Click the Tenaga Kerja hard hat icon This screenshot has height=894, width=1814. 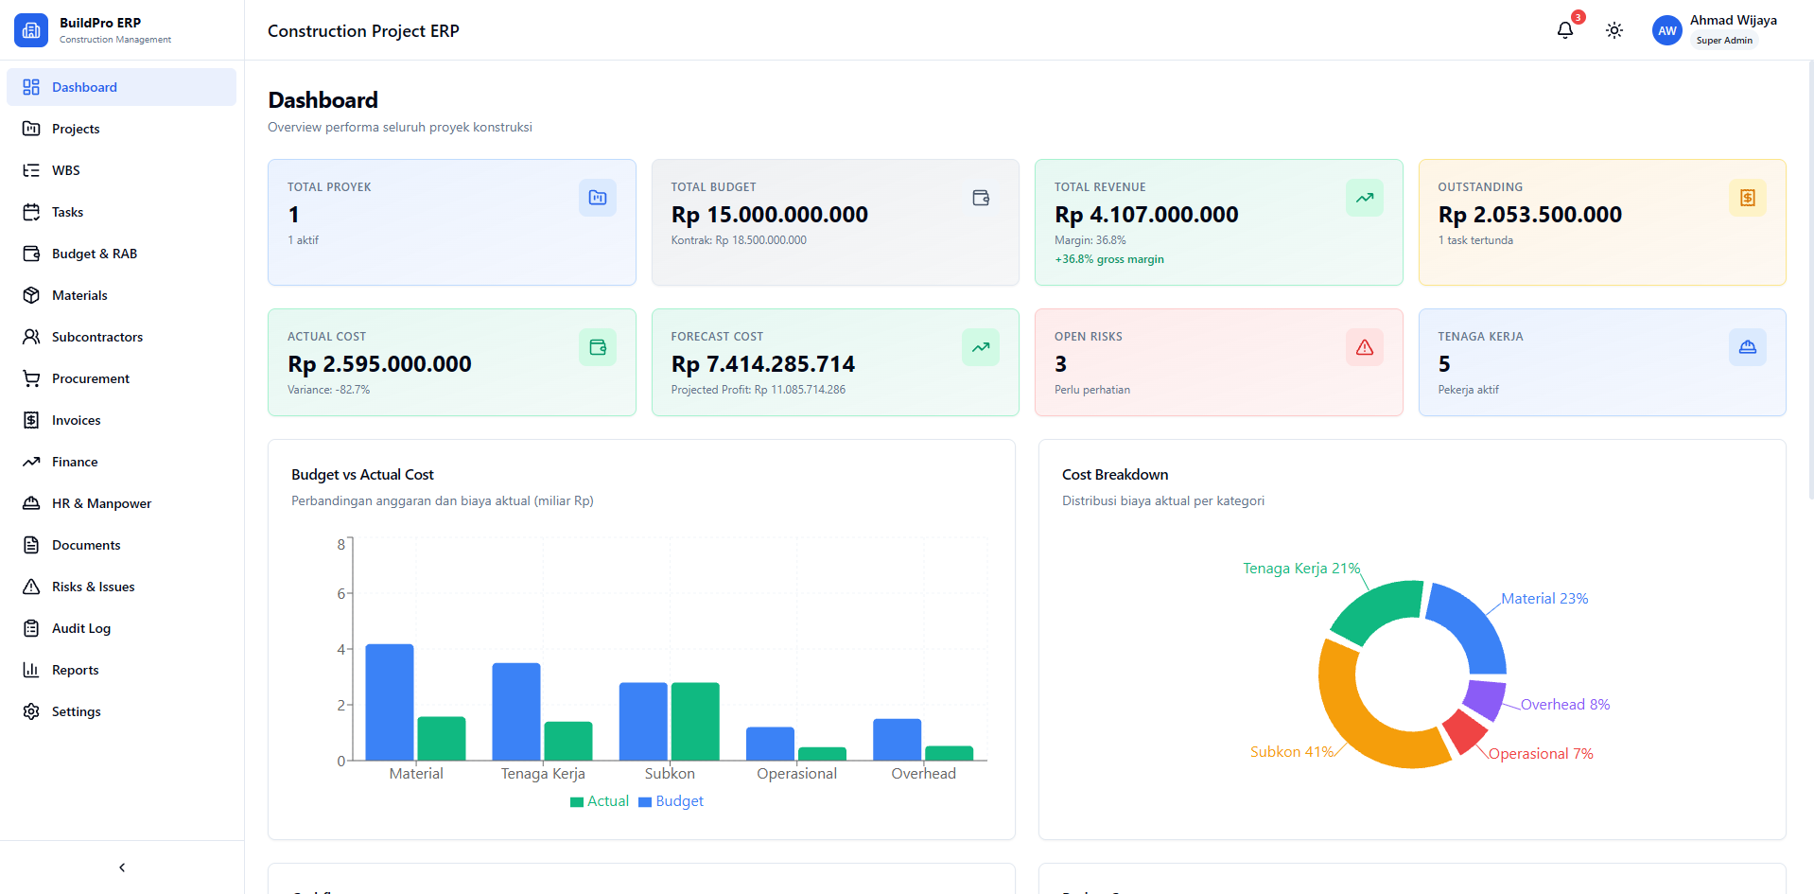click(x=1747, y=347)
